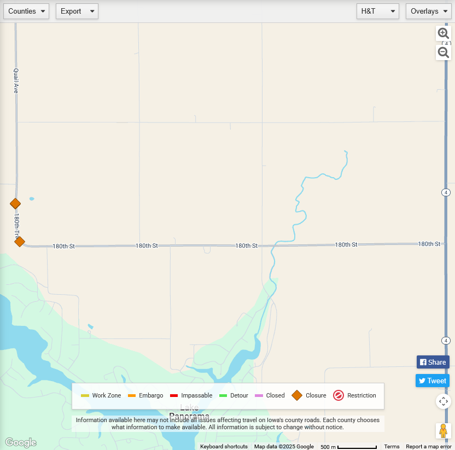
Task: Click the pan/recenter map control icon
Action: (x=444, y=401)
